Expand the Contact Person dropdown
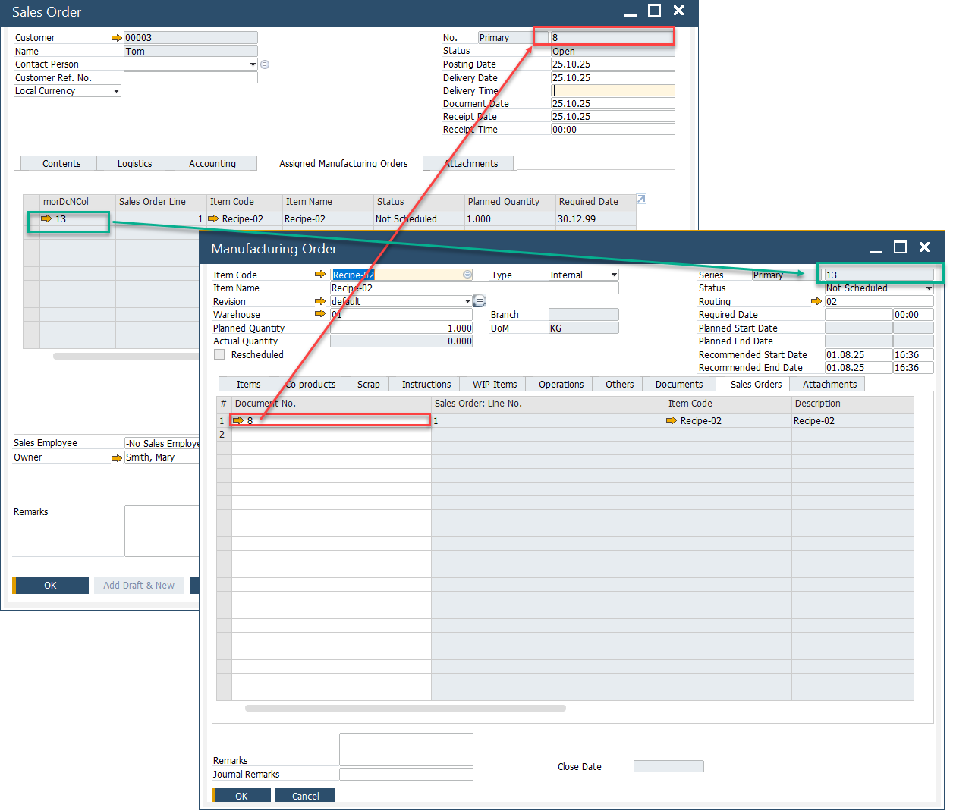 [x=253, y=64]
